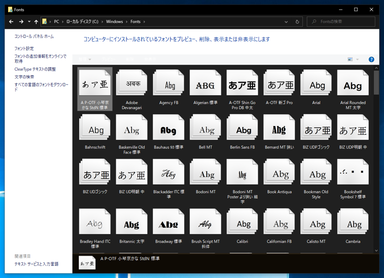Open the recent locations dropdown chevron

pyautogui.click(x=29, y=22)
